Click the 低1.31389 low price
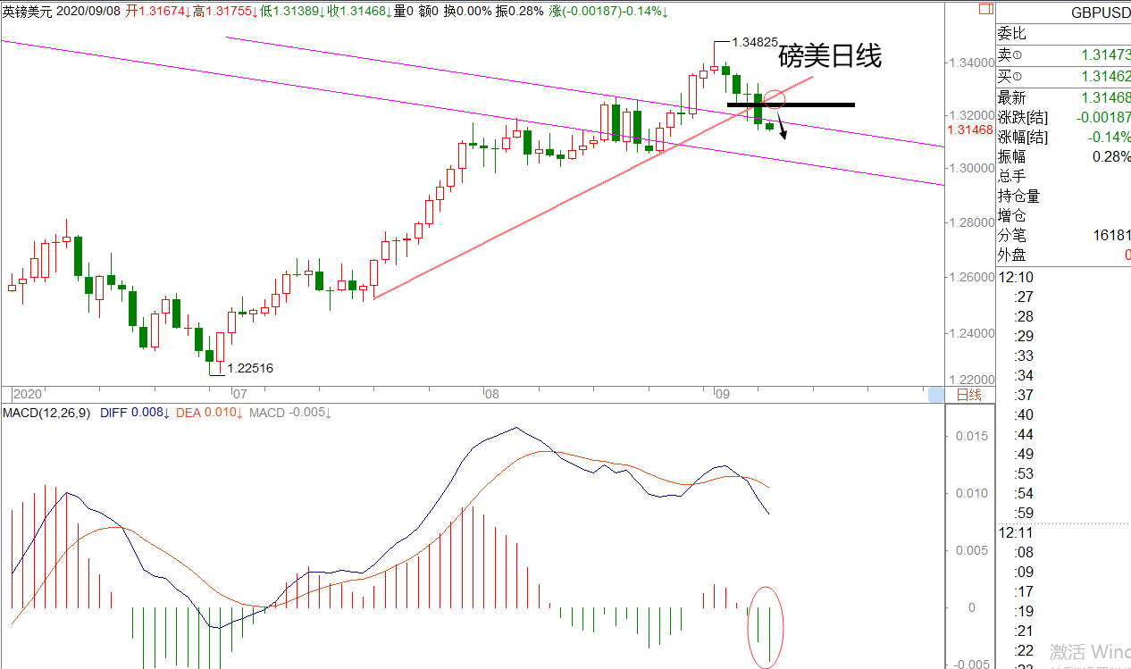 [x=292, y=12]
